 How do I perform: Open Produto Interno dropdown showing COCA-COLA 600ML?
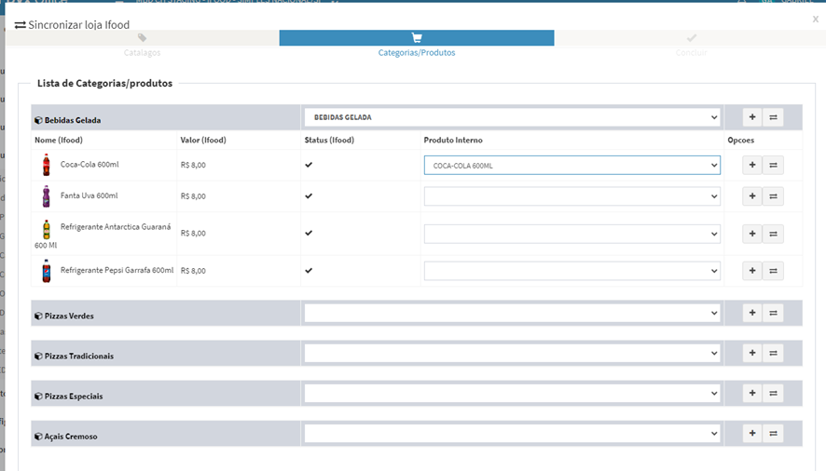pos(571,165)
